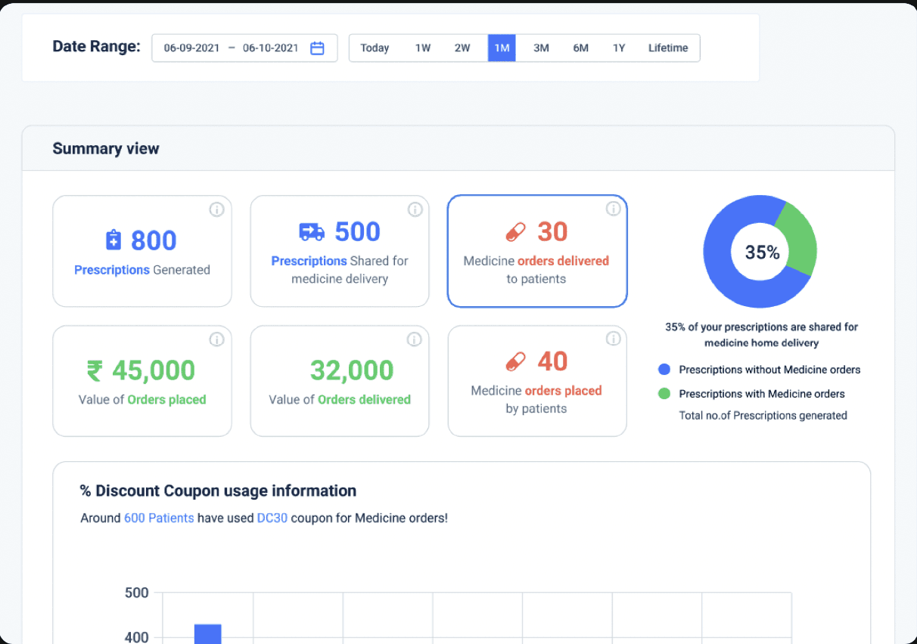
Task: Click info icon on orders delivered card
Action: 614,209
